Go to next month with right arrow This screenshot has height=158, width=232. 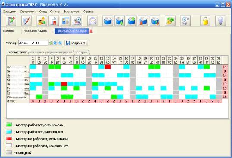60,43
